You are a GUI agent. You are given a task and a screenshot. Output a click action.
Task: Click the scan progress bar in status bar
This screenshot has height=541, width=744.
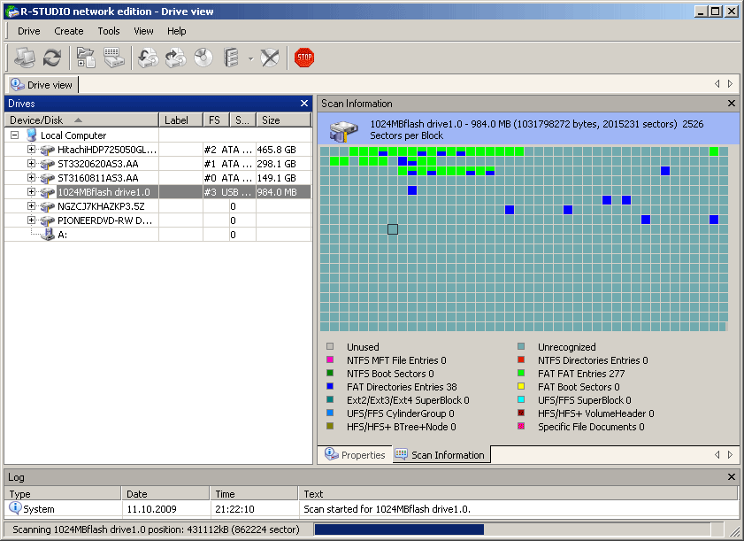[x=512, y=529]
